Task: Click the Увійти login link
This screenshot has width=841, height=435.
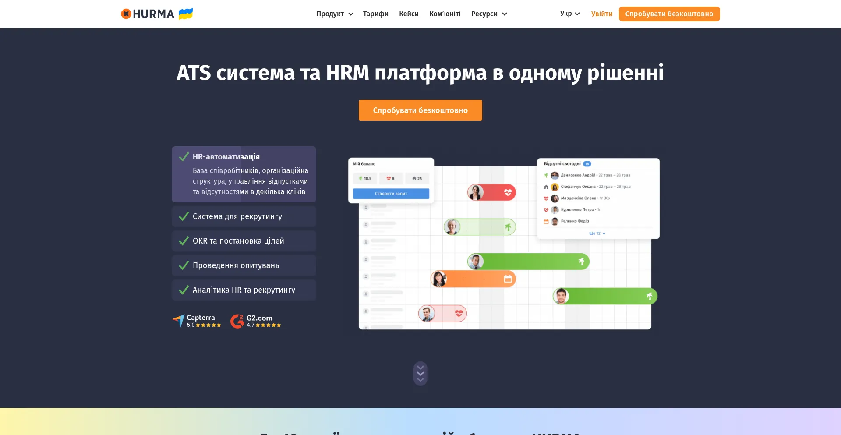Action: [601, 14]
